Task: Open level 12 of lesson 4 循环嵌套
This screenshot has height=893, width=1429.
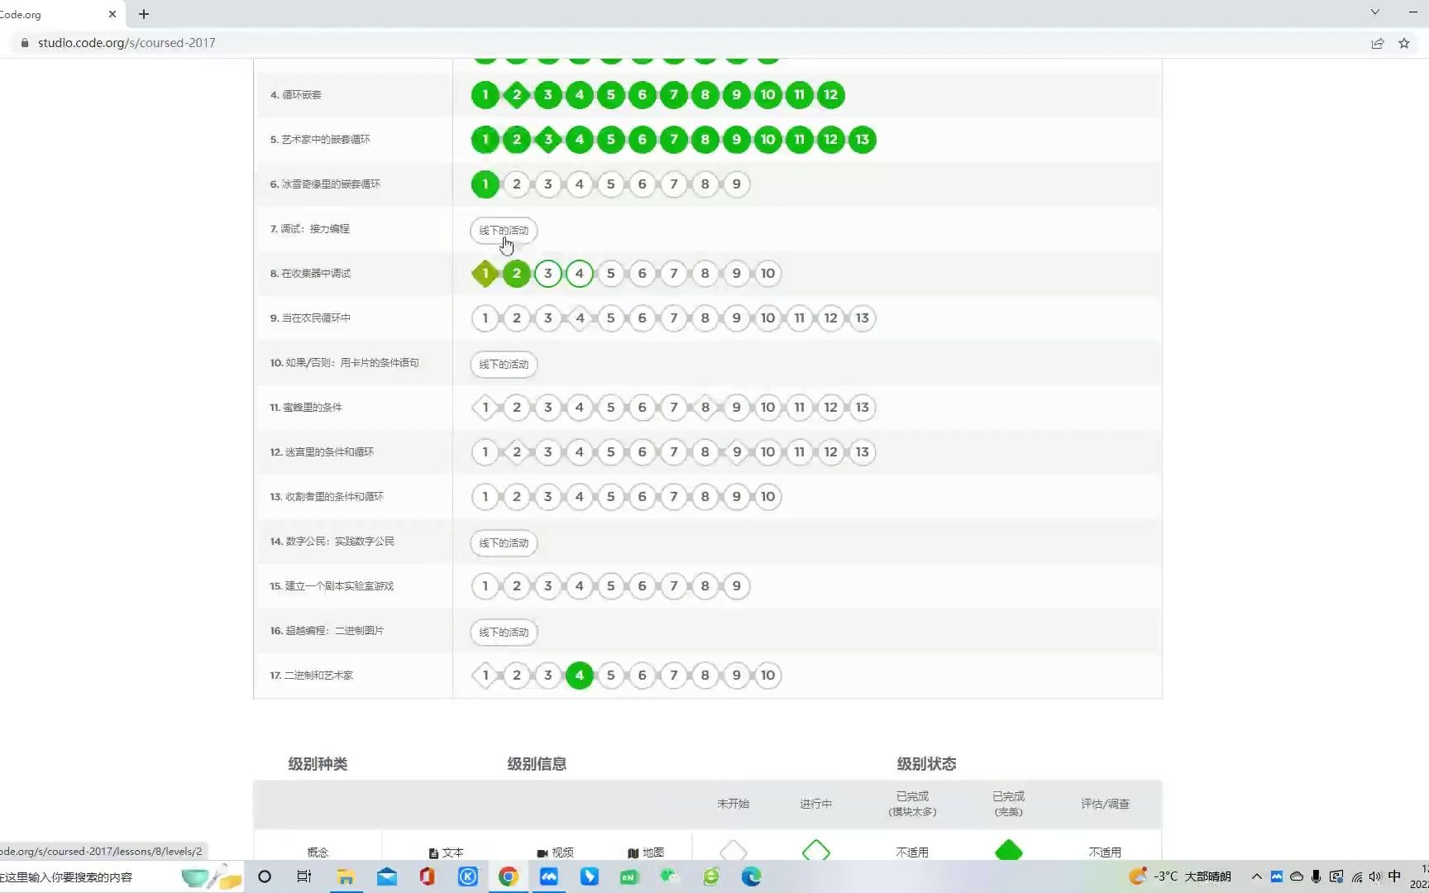Action: click(831, 95)
